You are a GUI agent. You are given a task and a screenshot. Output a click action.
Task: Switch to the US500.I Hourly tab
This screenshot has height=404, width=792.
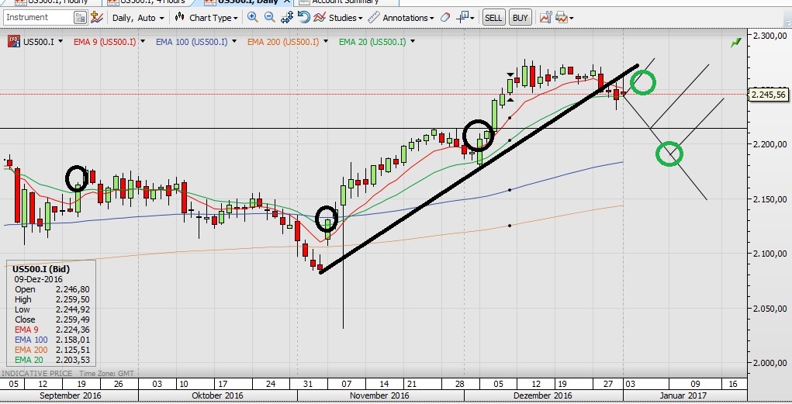coord(50,2)
